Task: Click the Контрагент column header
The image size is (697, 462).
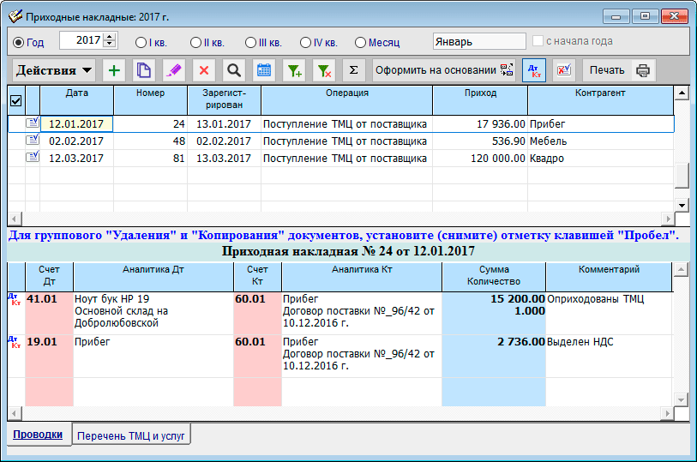Action: pyautogui.click(x=600, y=100)
